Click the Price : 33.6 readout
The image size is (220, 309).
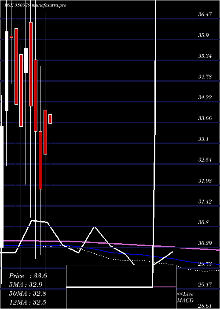click(28, 276)
